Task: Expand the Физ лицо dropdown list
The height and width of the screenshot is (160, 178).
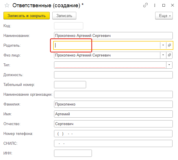Action: 163,55
